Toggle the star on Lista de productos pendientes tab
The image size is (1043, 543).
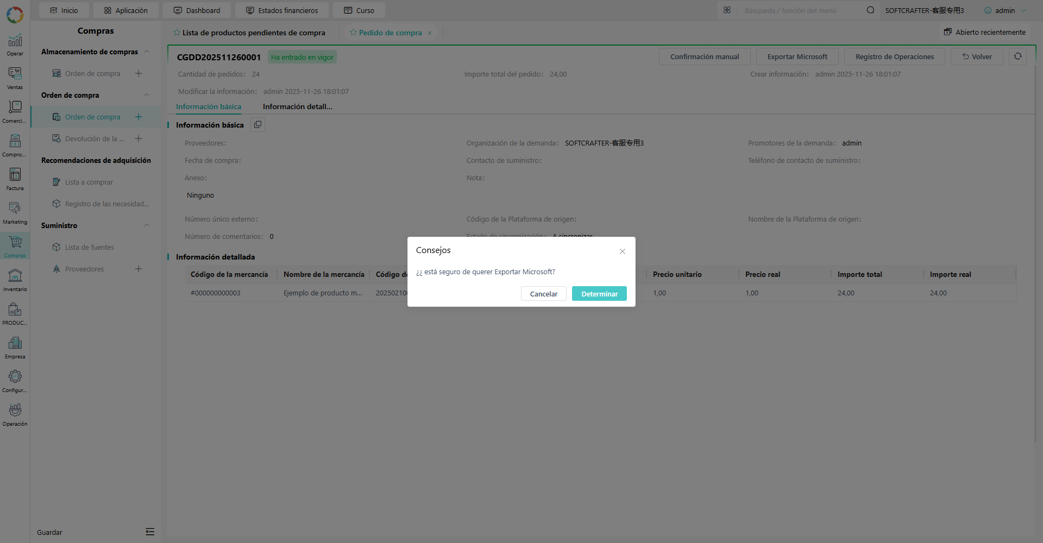coord(177,33)
